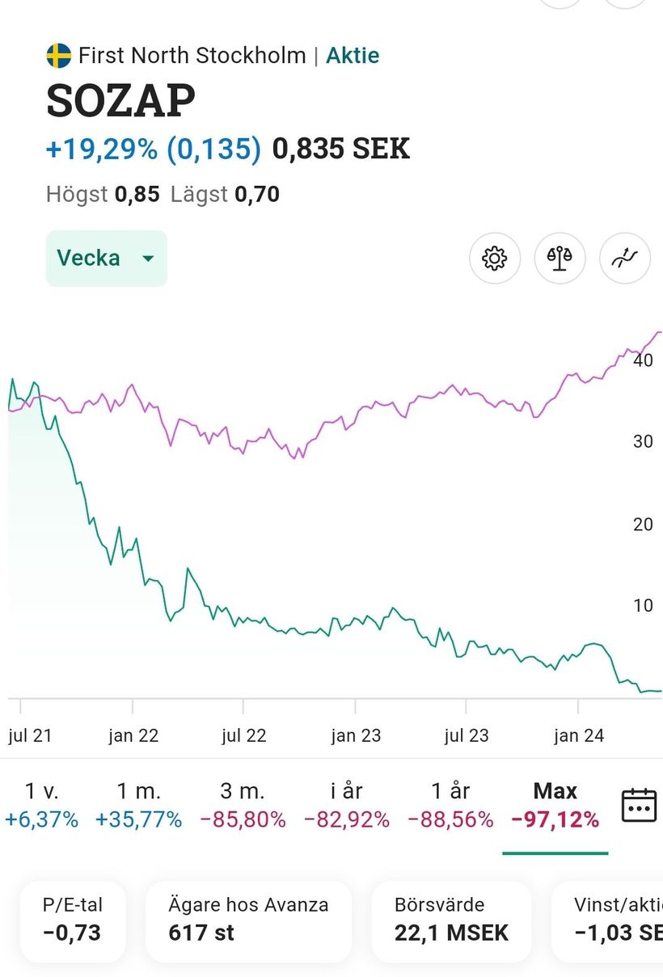663x977 pixels.
Task: Switch to the 3 m. period
Action: [x=243, y=805]
